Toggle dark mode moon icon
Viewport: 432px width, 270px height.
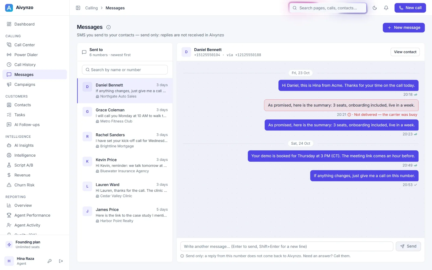coord(375,8)
